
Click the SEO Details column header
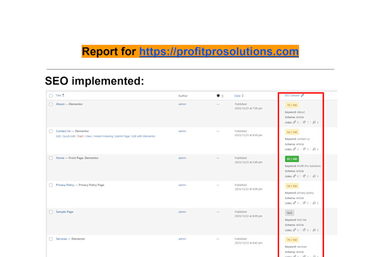coord(292,95)
